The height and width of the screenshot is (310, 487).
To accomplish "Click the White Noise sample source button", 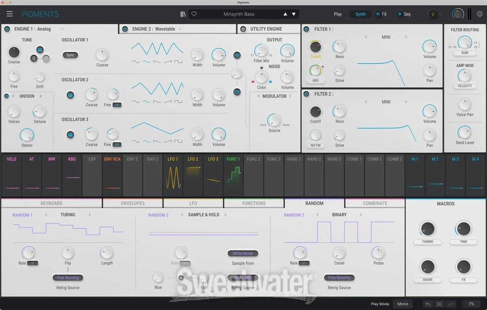I will point(243,253).
